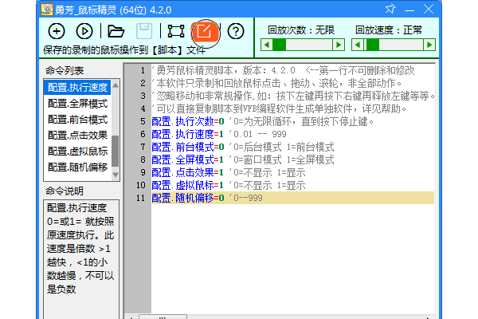Select 配置.虚拟鼠标 in command list
This screenshot has height=319, width=478.
(77, 151)
